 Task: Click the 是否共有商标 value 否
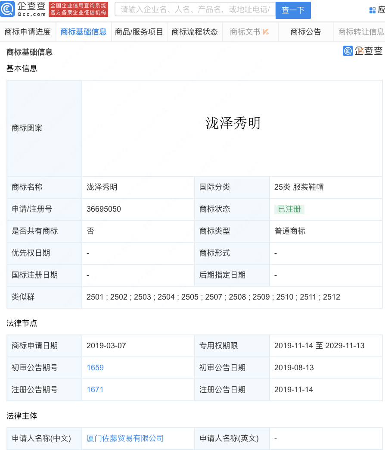pyautogui.click(x=90, y=231)
